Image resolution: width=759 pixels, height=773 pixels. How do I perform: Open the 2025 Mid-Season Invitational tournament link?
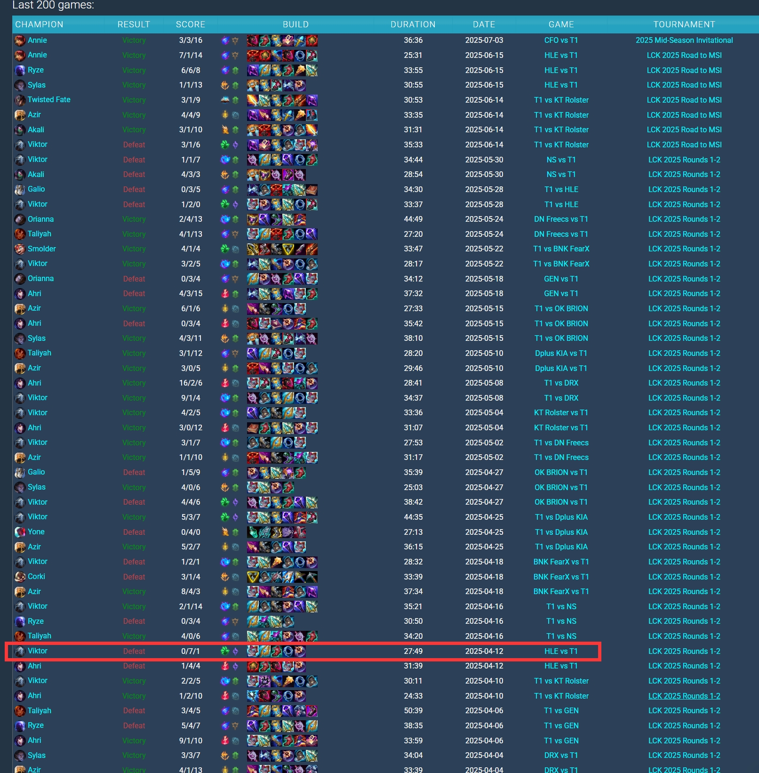coord(684,40)
